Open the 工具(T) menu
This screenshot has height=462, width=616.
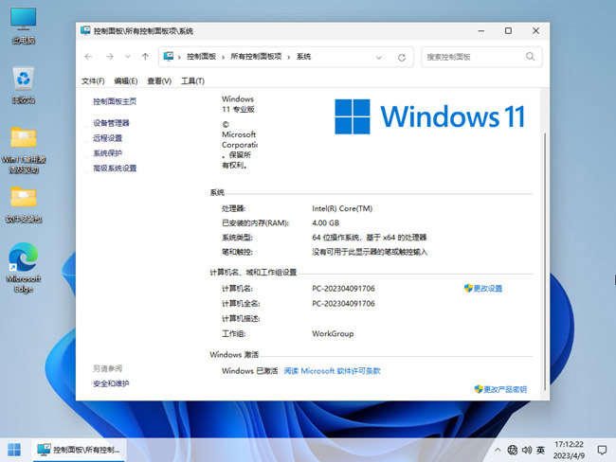(x=192, y=80)
